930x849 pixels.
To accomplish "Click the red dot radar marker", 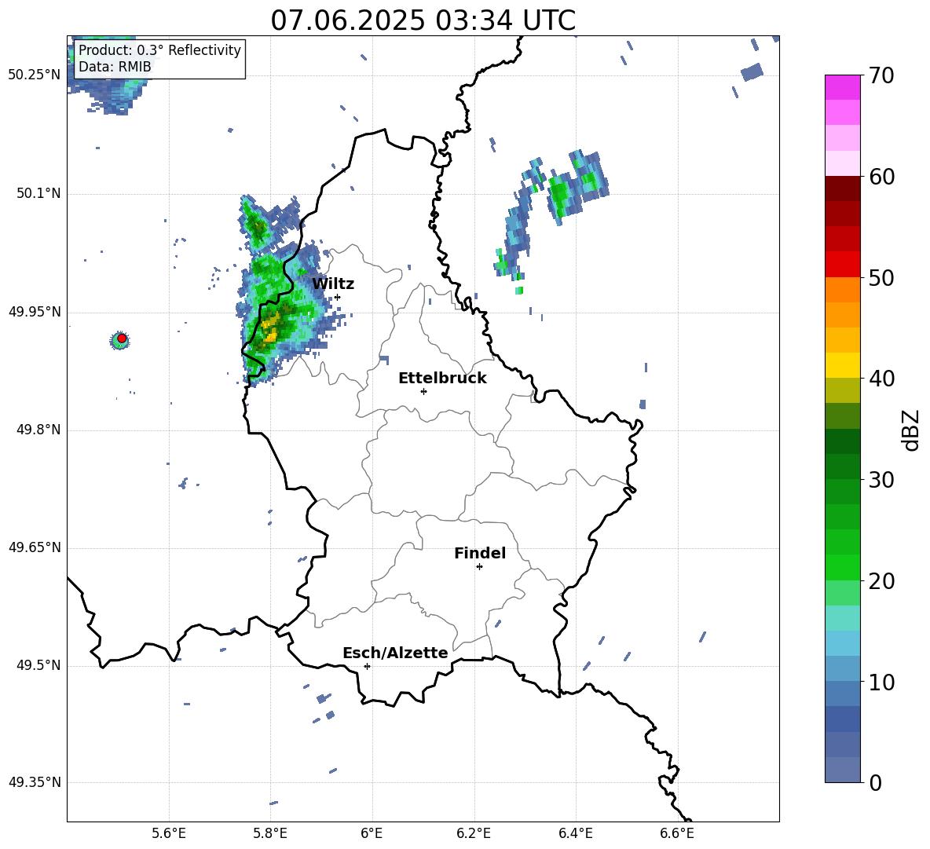I will (x=122, y=339).
